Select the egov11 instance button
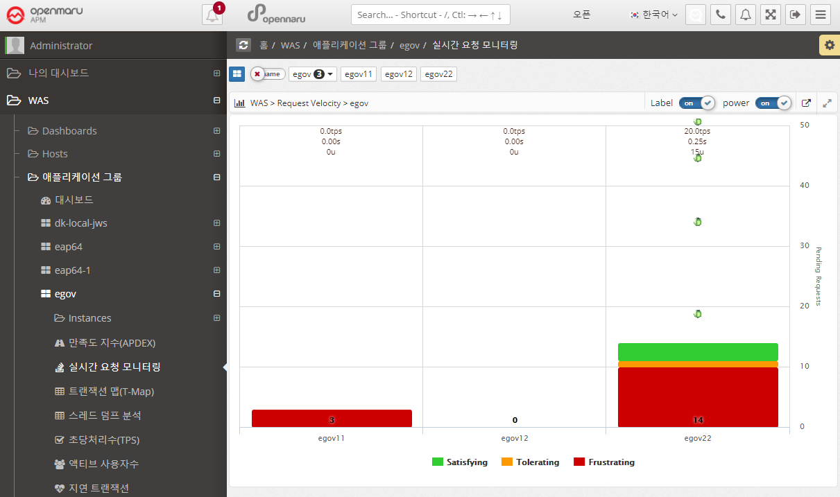Image resolution: width=840 pixels, height=497 pixels. point(359,74)
